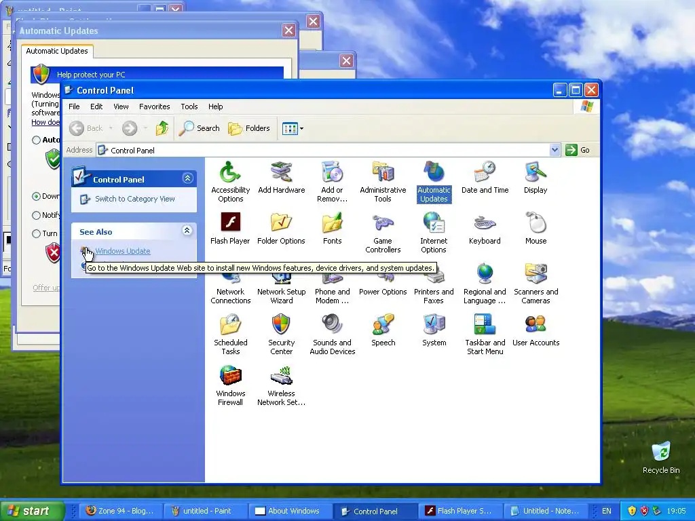Image resolution: width=695 pixels, height=521 pixels.
Task: Open Game Controllers icon
Action: 383,223
